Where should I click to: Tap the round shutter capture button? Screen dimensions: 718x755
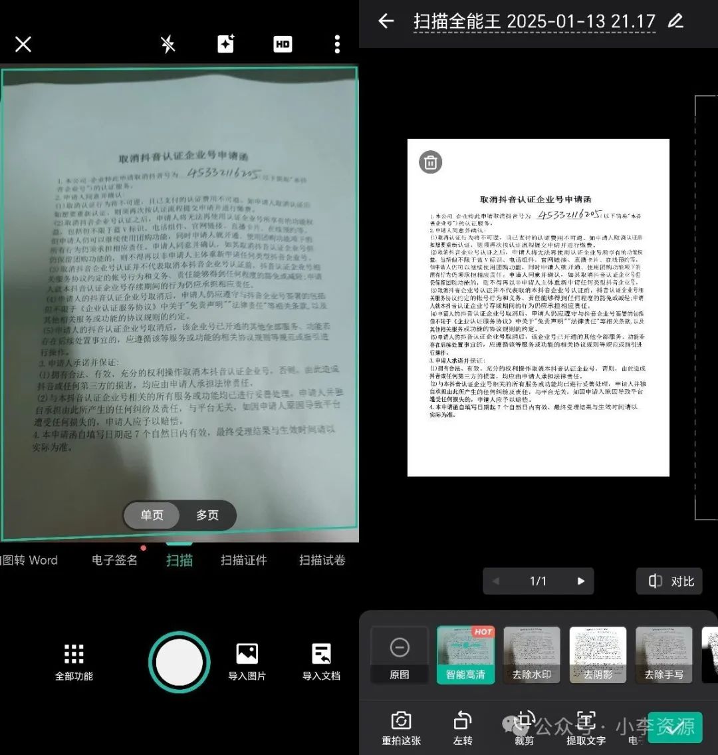coord(179,662)
